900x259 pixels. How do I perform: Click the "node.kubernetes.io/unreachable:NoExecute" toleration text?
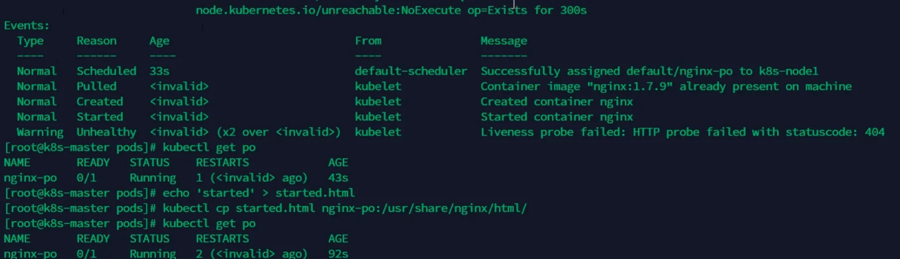[328, 10]
